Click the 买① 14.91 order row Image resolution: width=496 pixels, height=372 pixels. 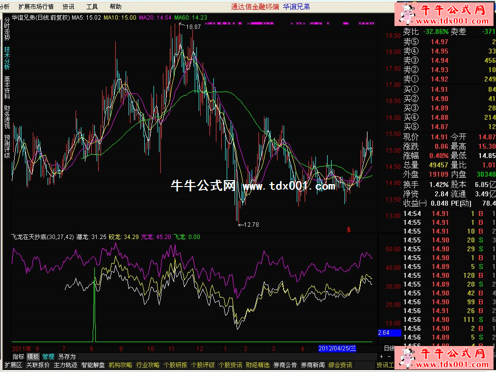449,89
